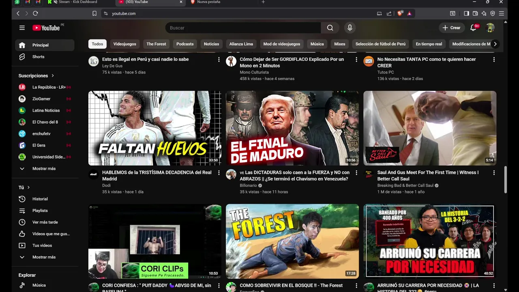Switch to Stream - Kick Dashboard tab
519x292 pixels.
pos(77,2)
